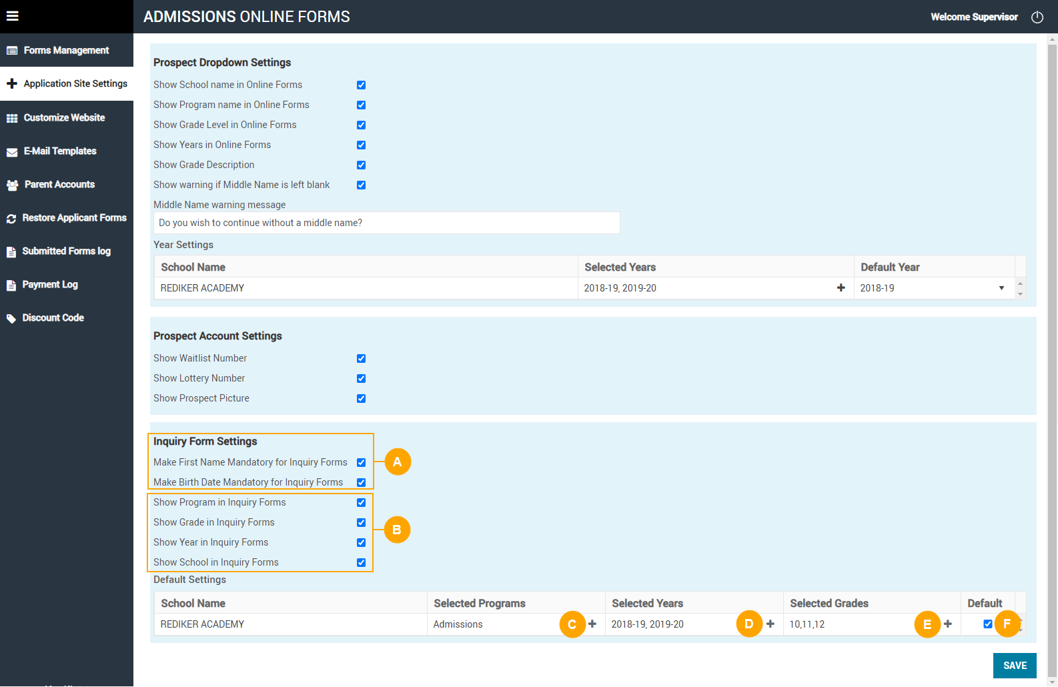Toggle Show Years in Online Forms
1058x687 pixels.
point(361,145)
